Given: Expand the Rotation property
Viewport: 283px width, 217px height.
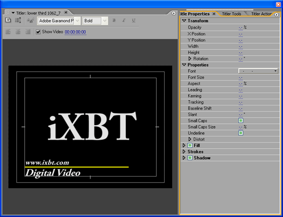Looking at the screenshot, I should tap(190, 58).
